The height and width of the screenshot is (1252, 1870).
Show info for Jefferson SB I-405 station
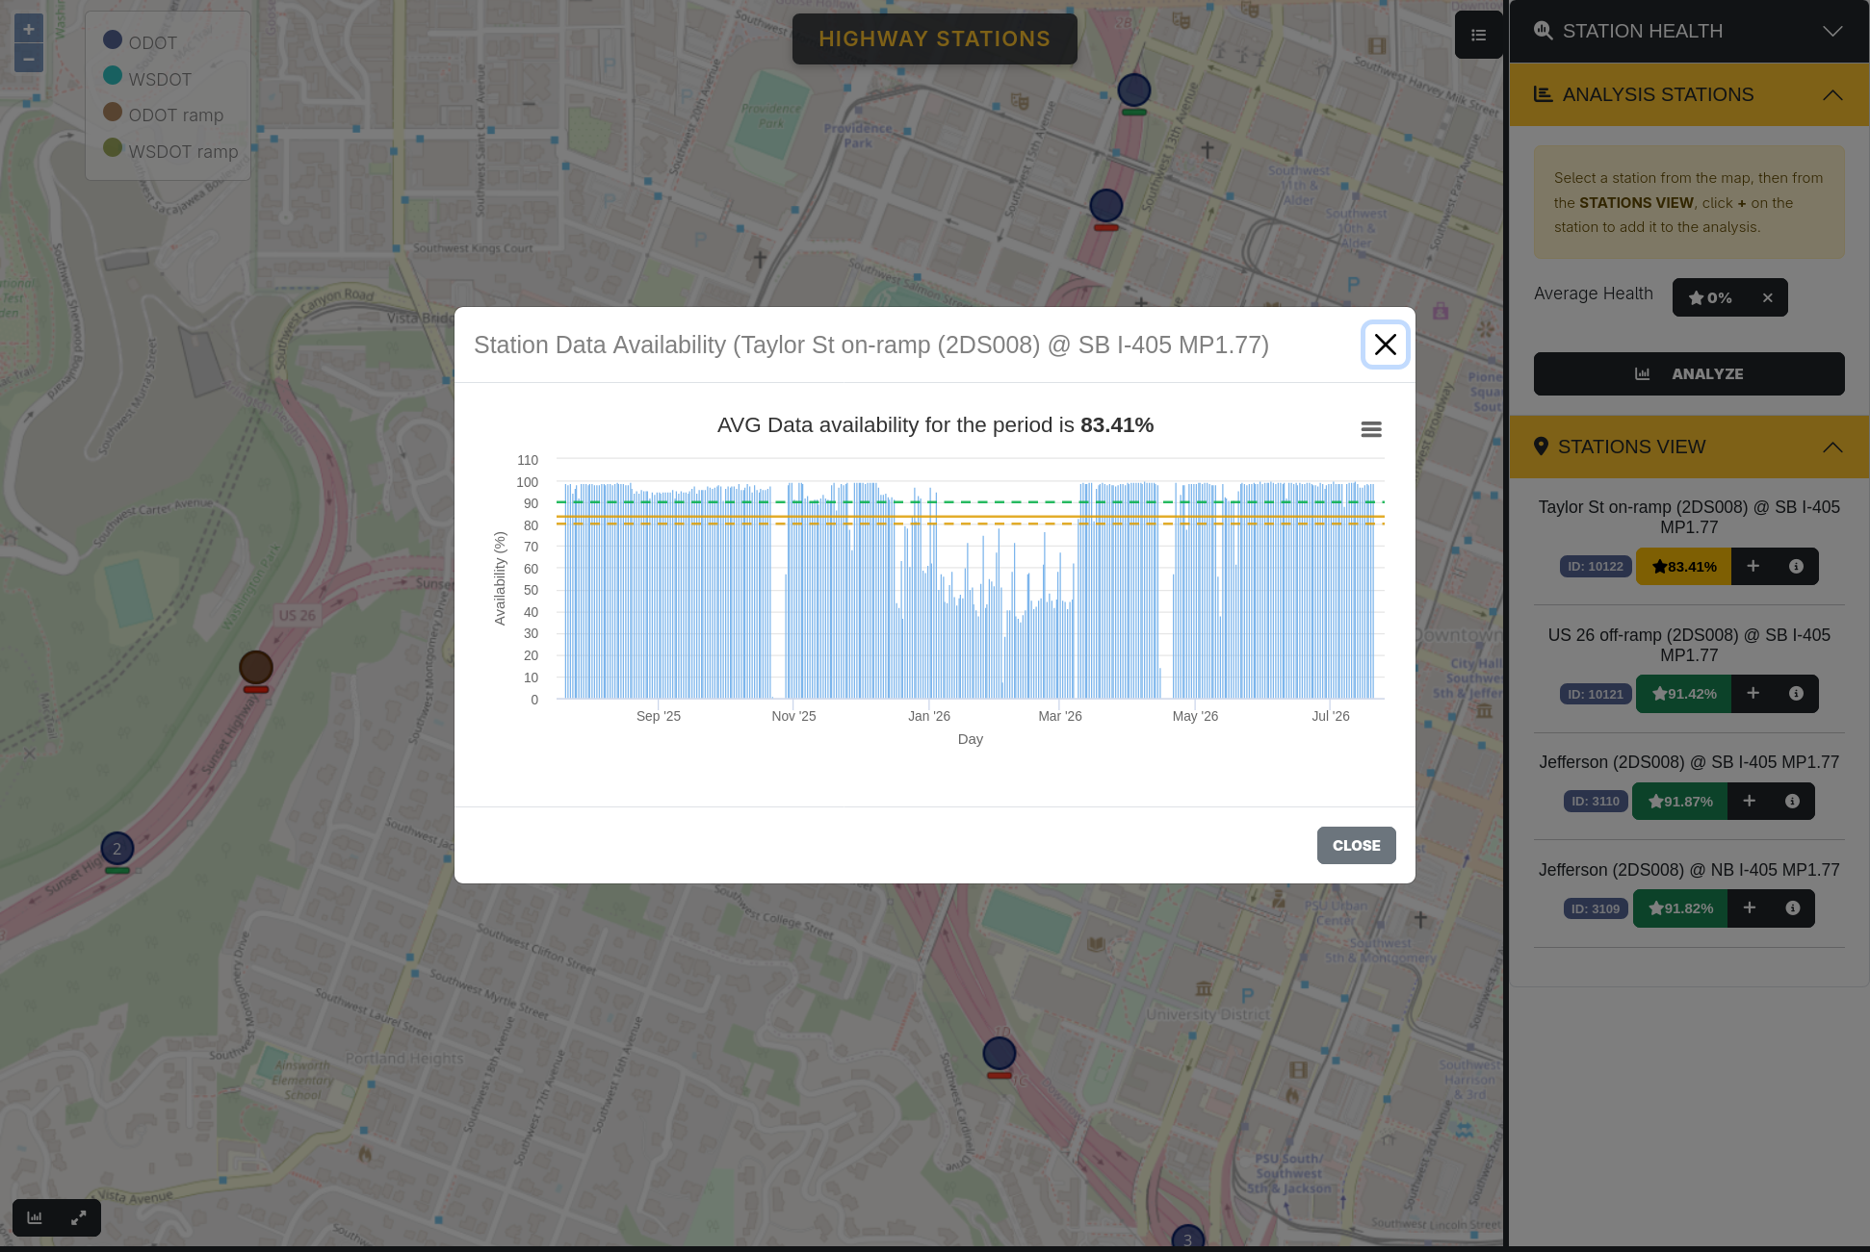pos(1792,801)
